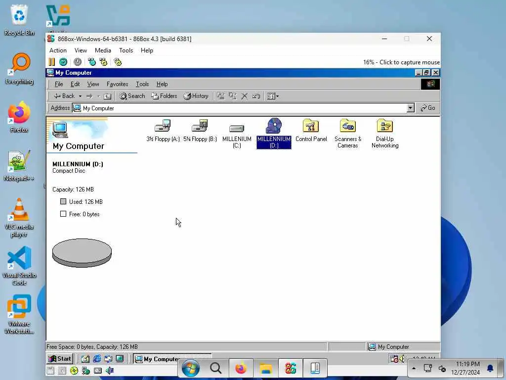Click the host clock showing 11:19 PM
Image resolution: width=506 pixels, height=380 pixels.
coord(465,368)
